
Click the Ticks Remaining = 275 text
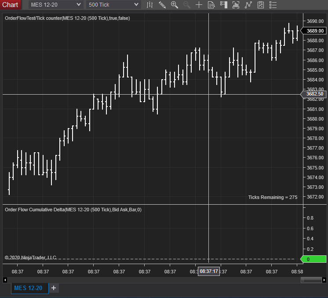(x=273, y=197)
